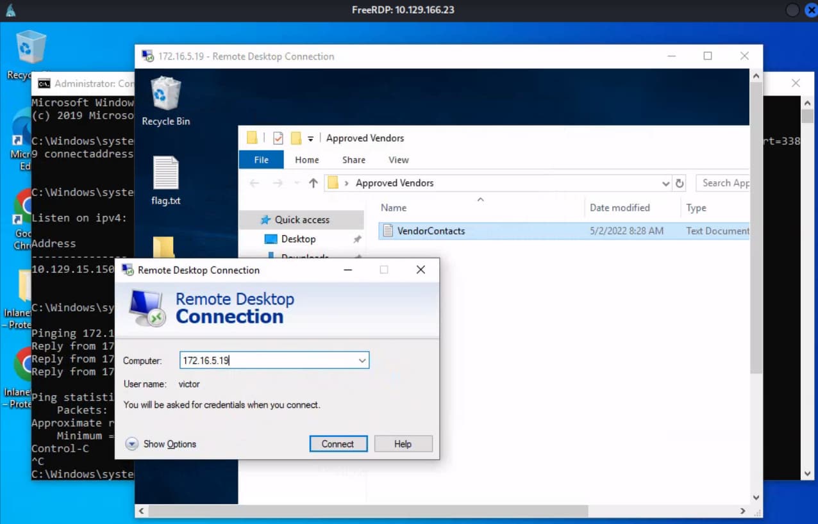818x524 pixels.
Task: Open the Computer address dropdown list
Action: click(362, 361)
